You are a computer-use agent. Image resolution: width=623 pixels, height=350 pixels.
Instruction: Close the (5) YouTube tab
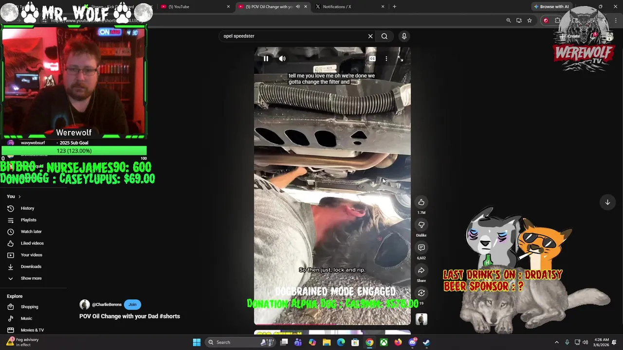coord(228,7)
